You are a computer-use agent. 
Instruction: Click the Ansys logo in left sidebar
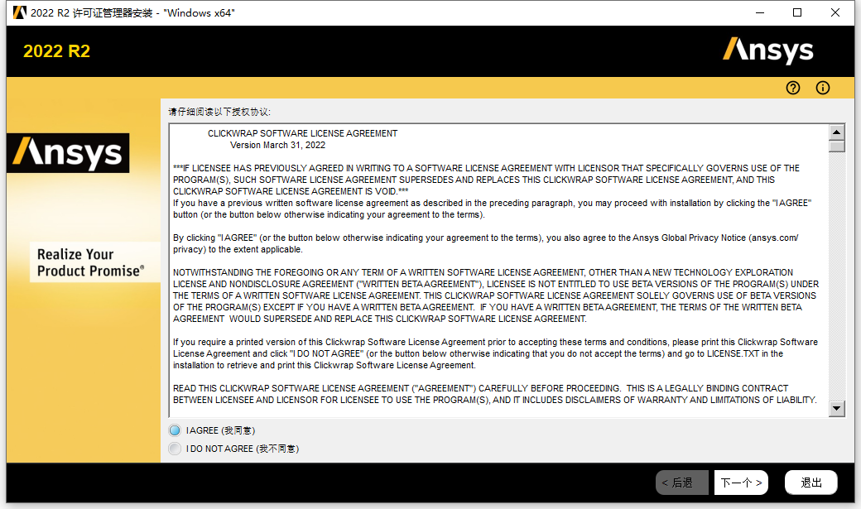pos(68,153)
